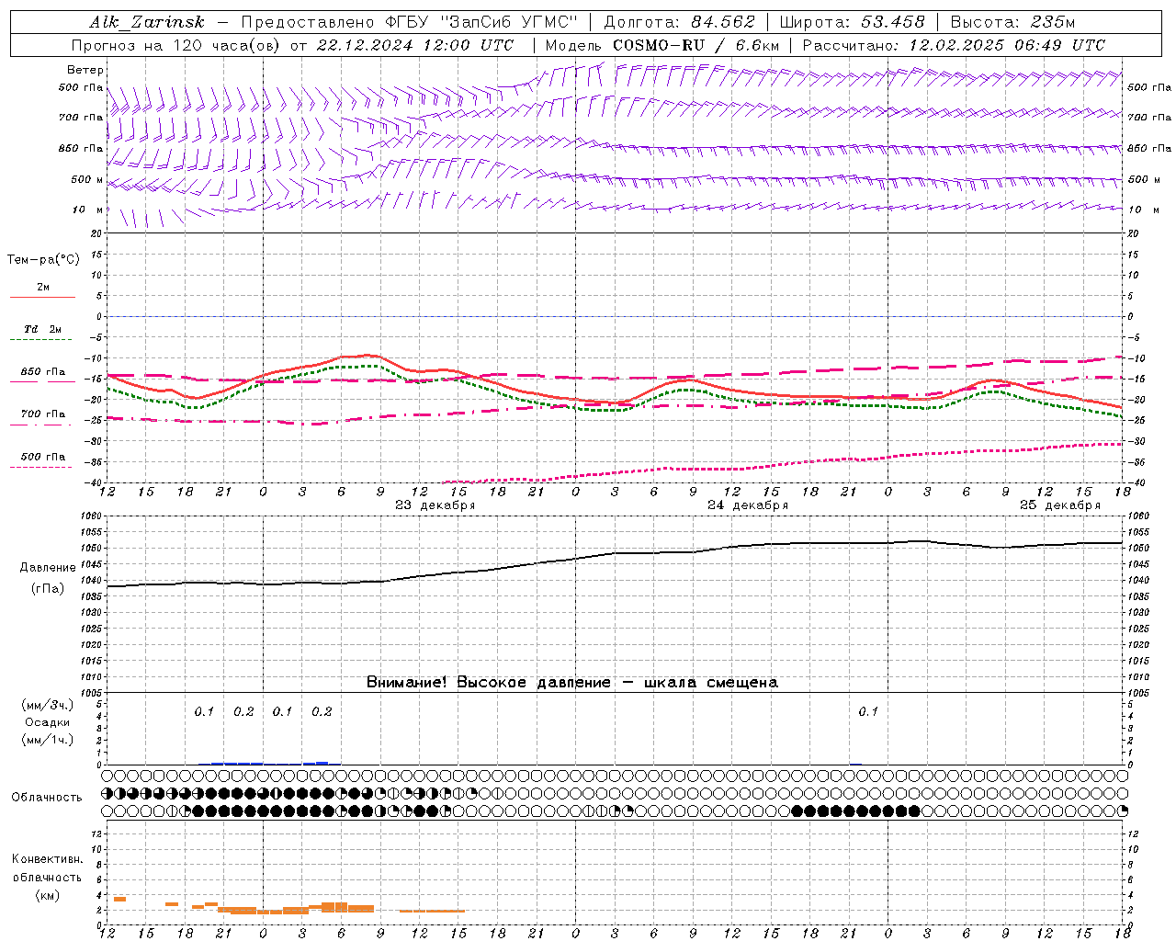Click the Осадки (мм/1ч.) label
This screenshot has width=1176, height=941.
tap(47, 731)
